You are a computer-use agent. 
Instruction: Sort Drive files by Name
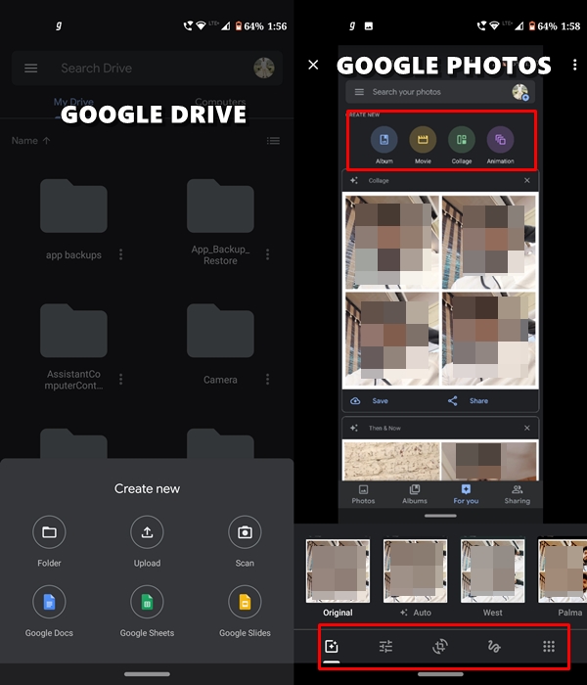(30, 141)
